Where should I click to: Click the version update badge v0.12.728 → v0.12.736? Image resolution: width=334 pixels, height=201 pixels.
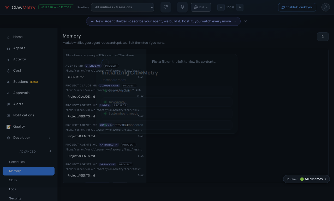point(56,7)
